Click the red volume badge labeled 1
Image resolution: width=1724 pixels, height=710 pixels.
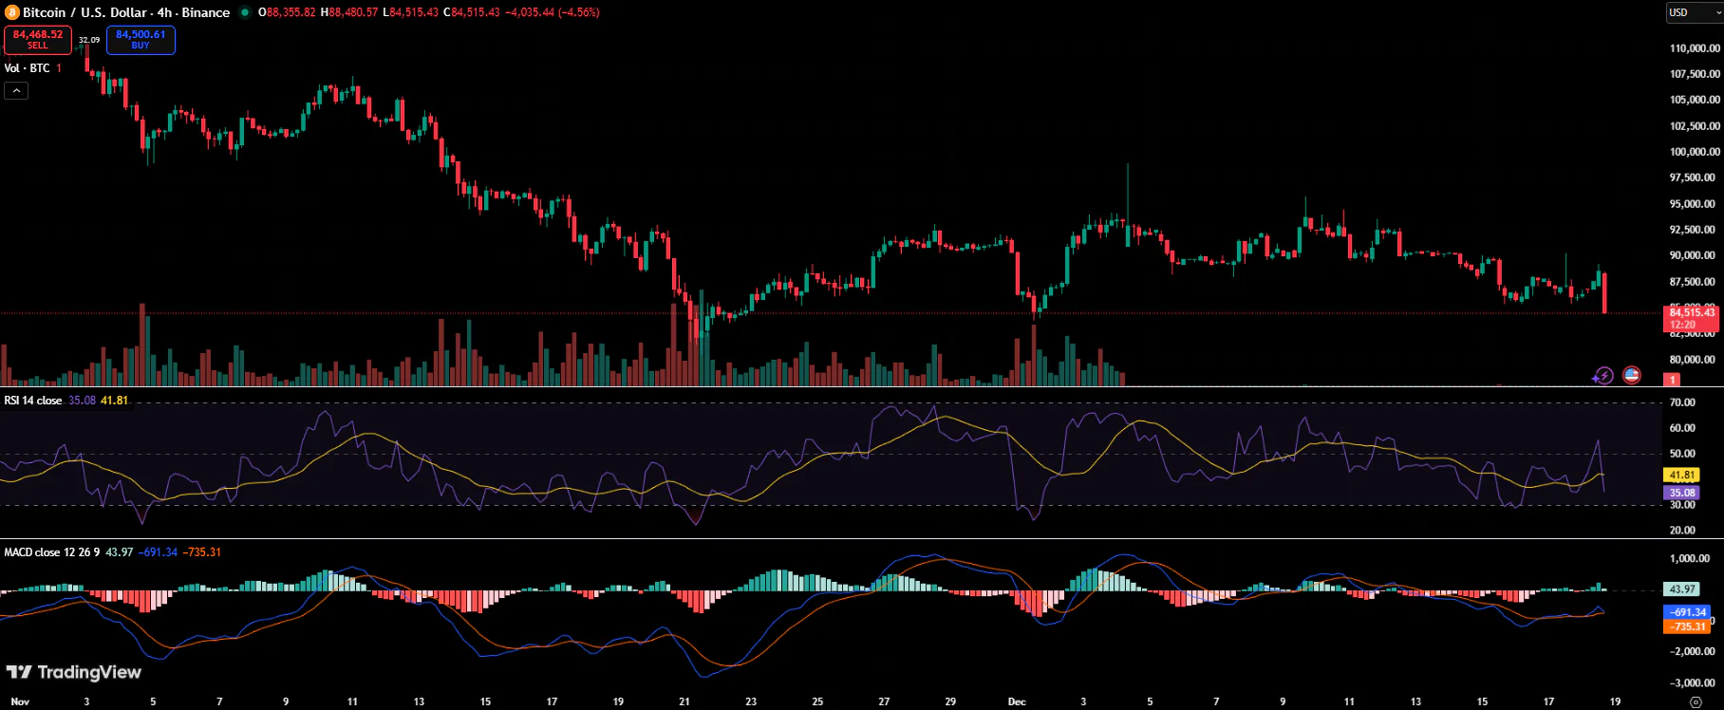(x=1672, y=380)
